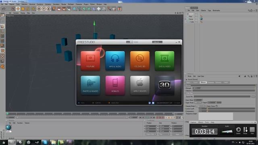
Task: Switch to the Effector tab in Attributes
Action: pos(203,82)
